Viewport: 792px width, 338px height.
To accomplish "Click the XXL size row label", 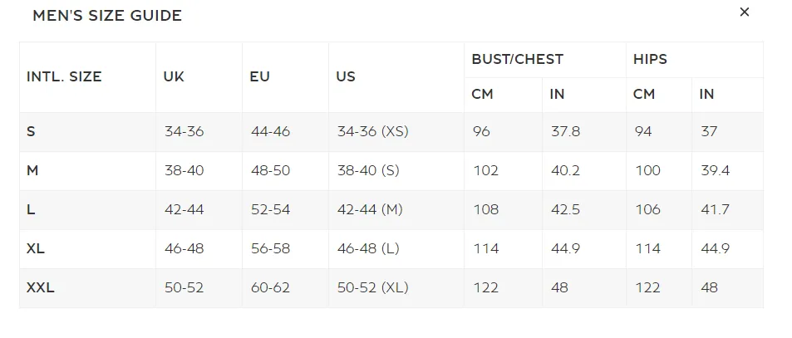I will (x=41, y=287).
